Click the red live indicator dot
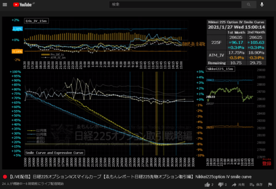 click(x=5, y=177)
